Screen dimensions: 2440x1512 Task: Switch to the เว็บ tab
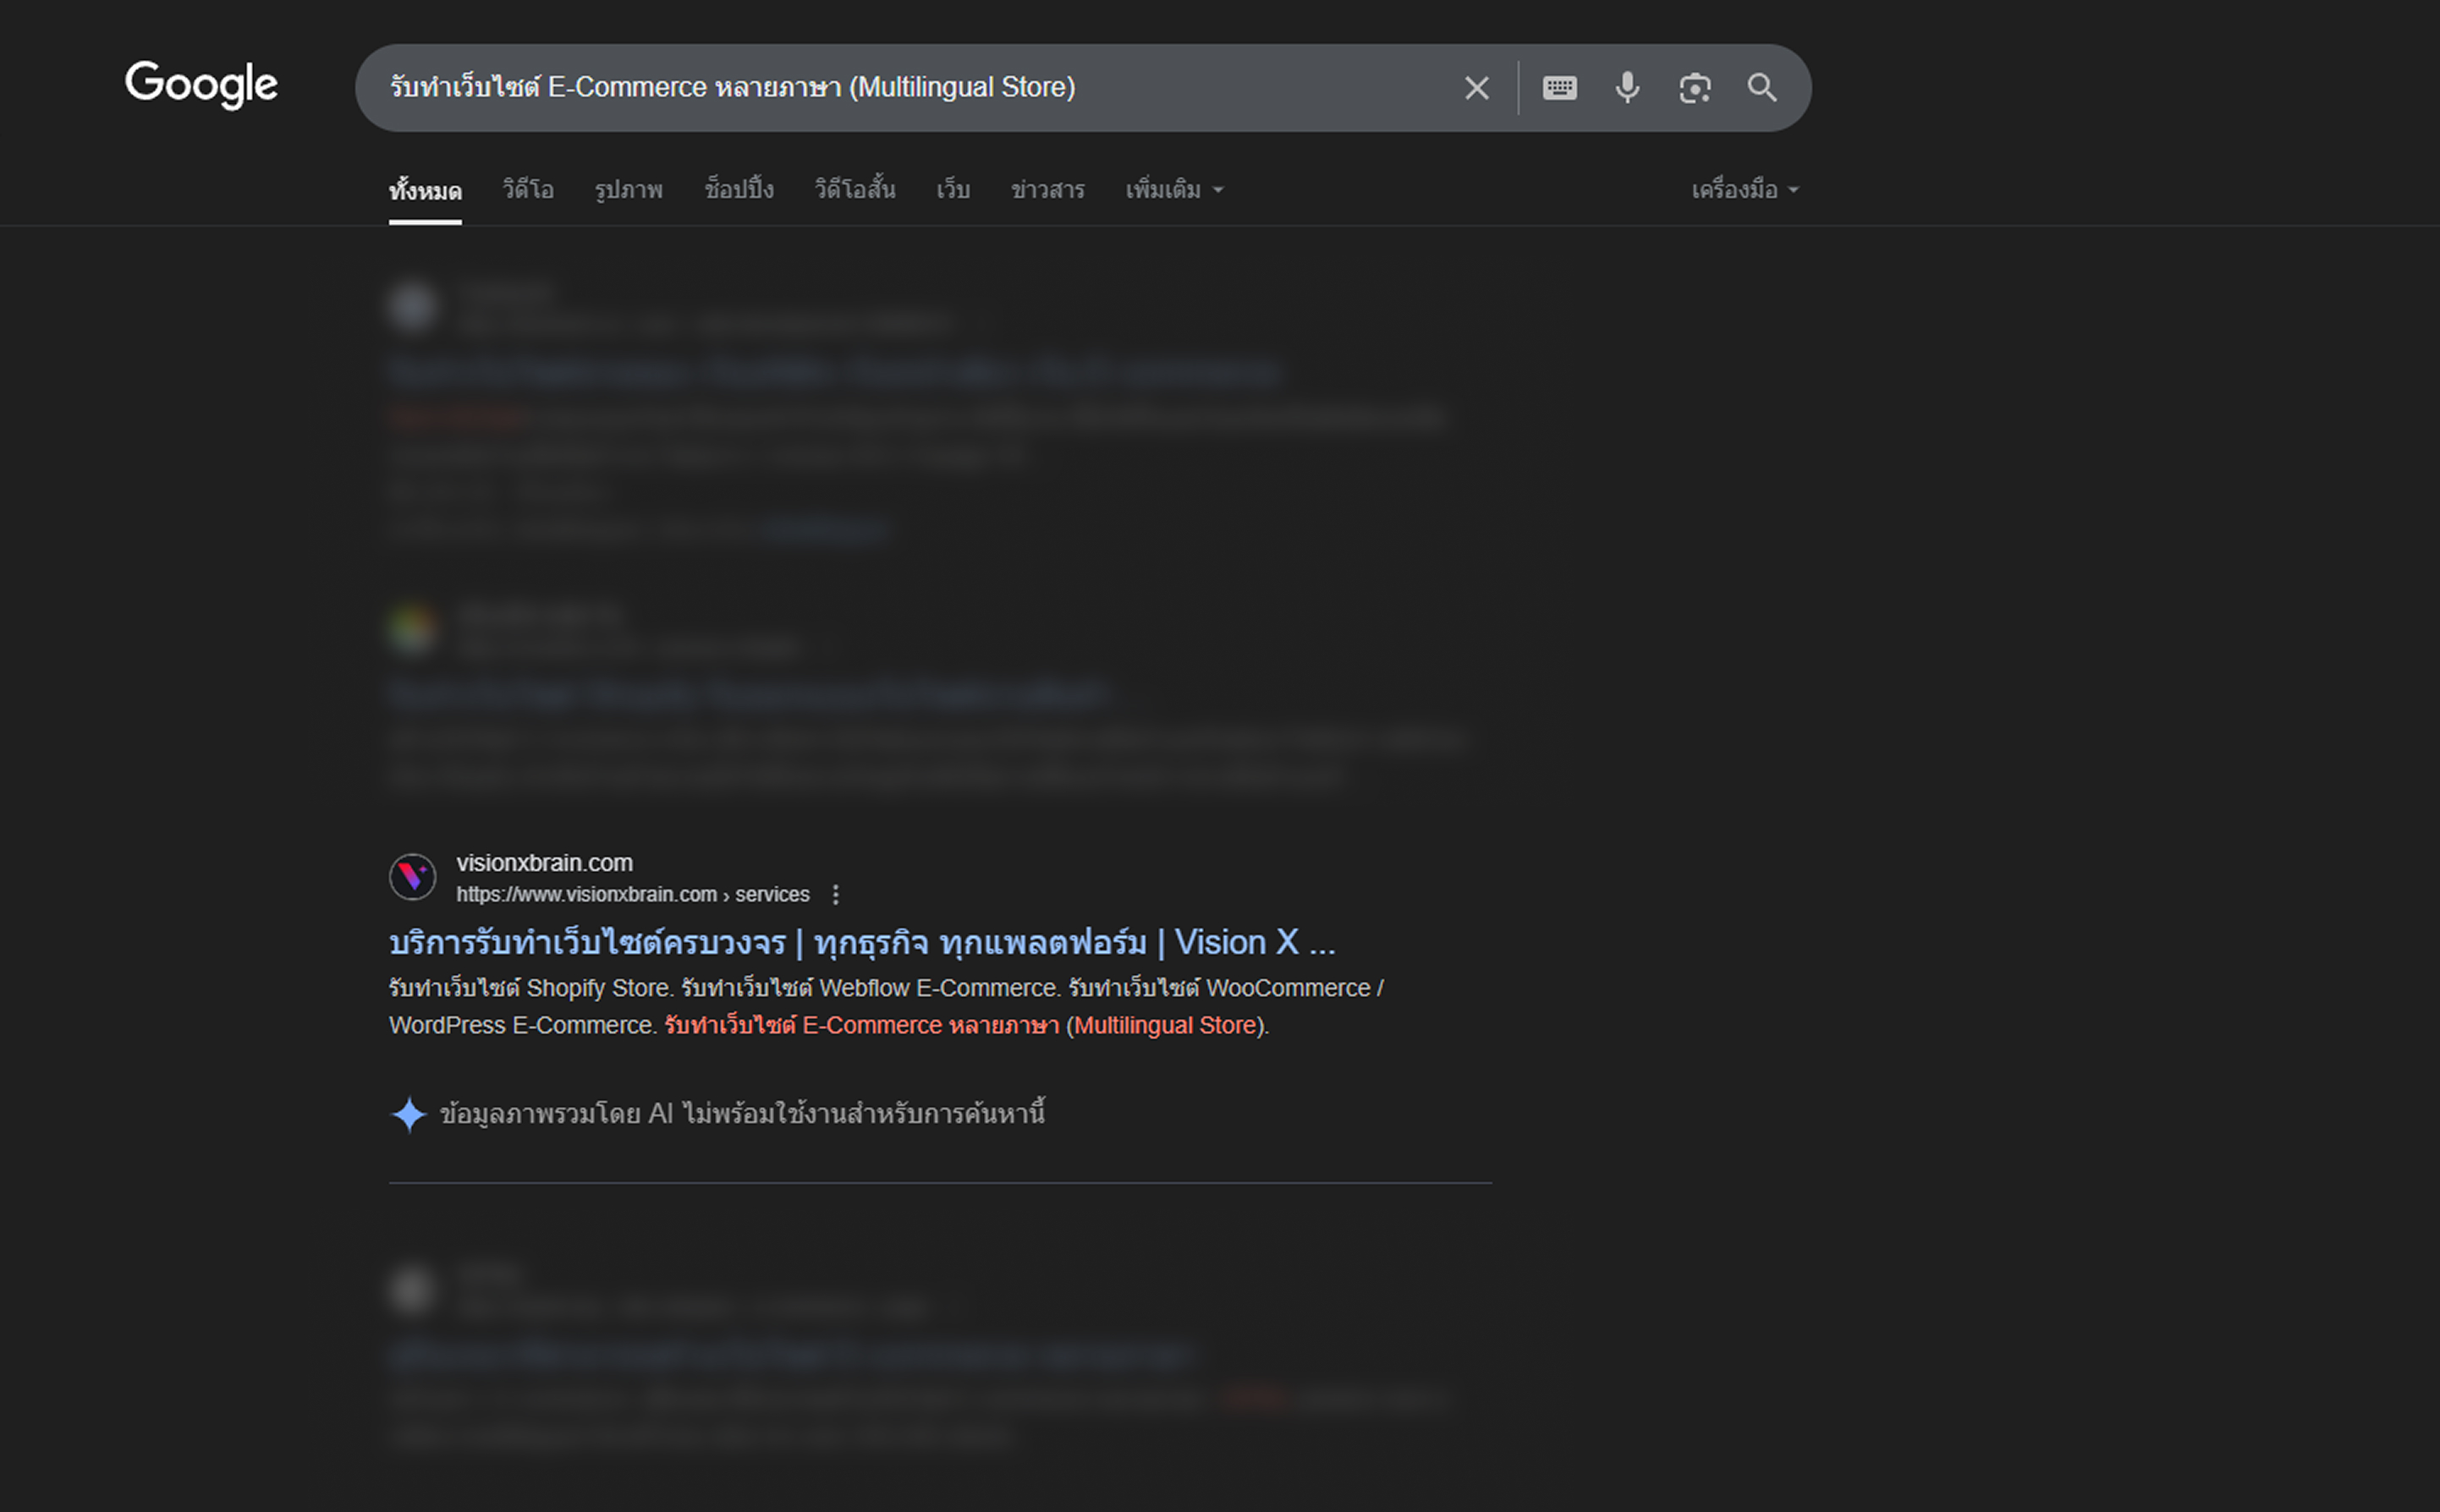[x=953, y=190]
